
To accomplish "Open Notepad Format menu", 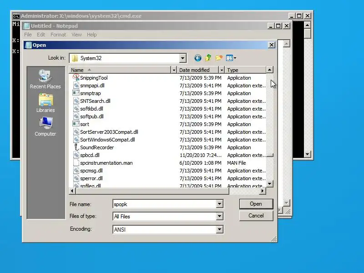I will click(x=58, y=35).
